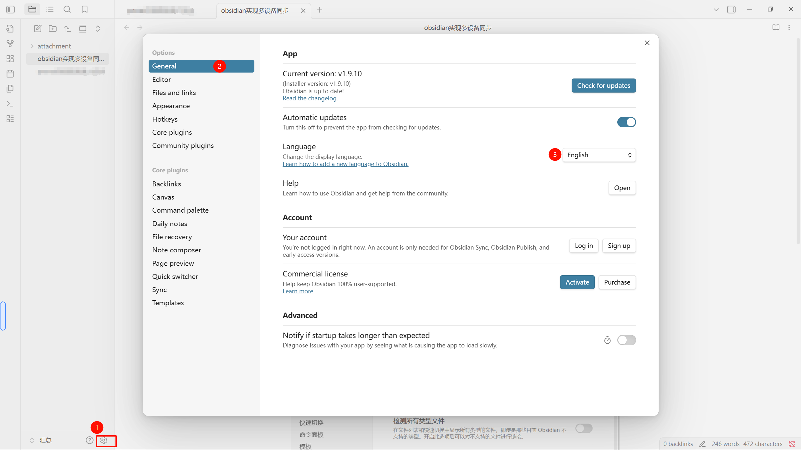Open quick switcher ribbon icon
Screen dimensions: 801x450
(10, 29)
